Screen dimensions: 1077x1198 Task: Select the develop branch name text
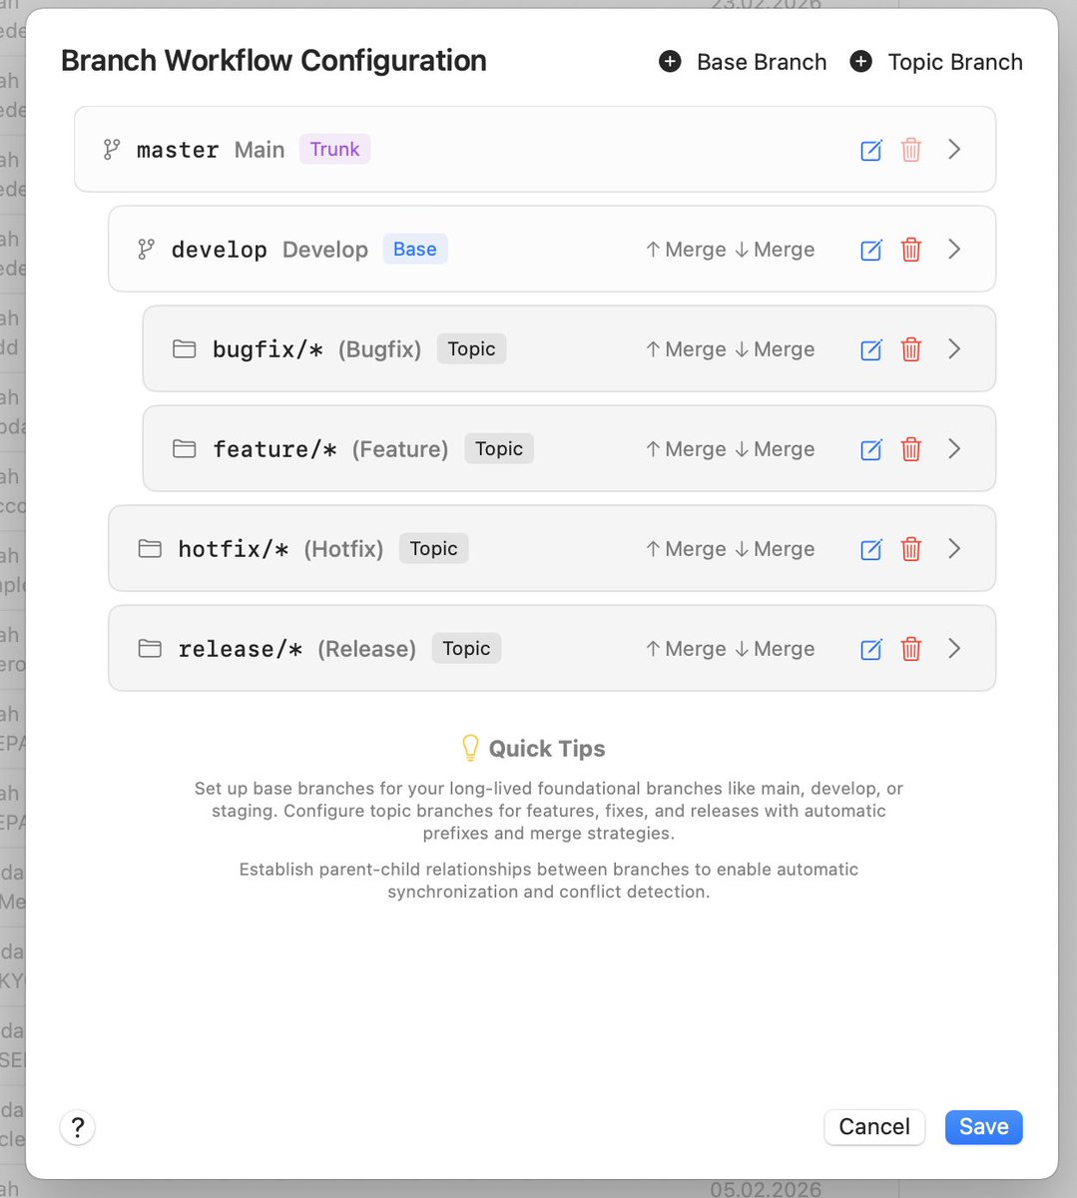(x=219, y=250)
